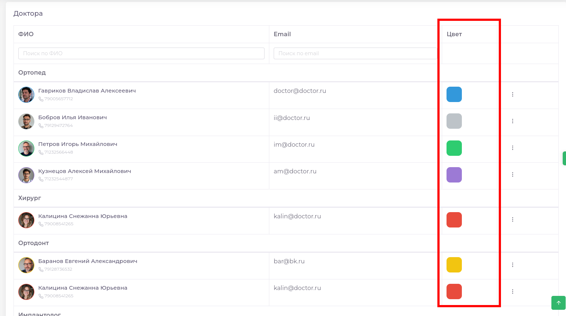Pick the purple color swatch for Кузнецов
Image resolution: width=566 pixels, height=316 pixels.
[x=454, y=175]
